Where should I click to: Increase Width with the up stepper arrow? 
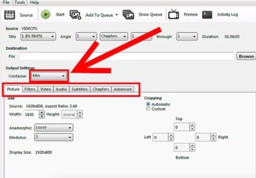42,112
